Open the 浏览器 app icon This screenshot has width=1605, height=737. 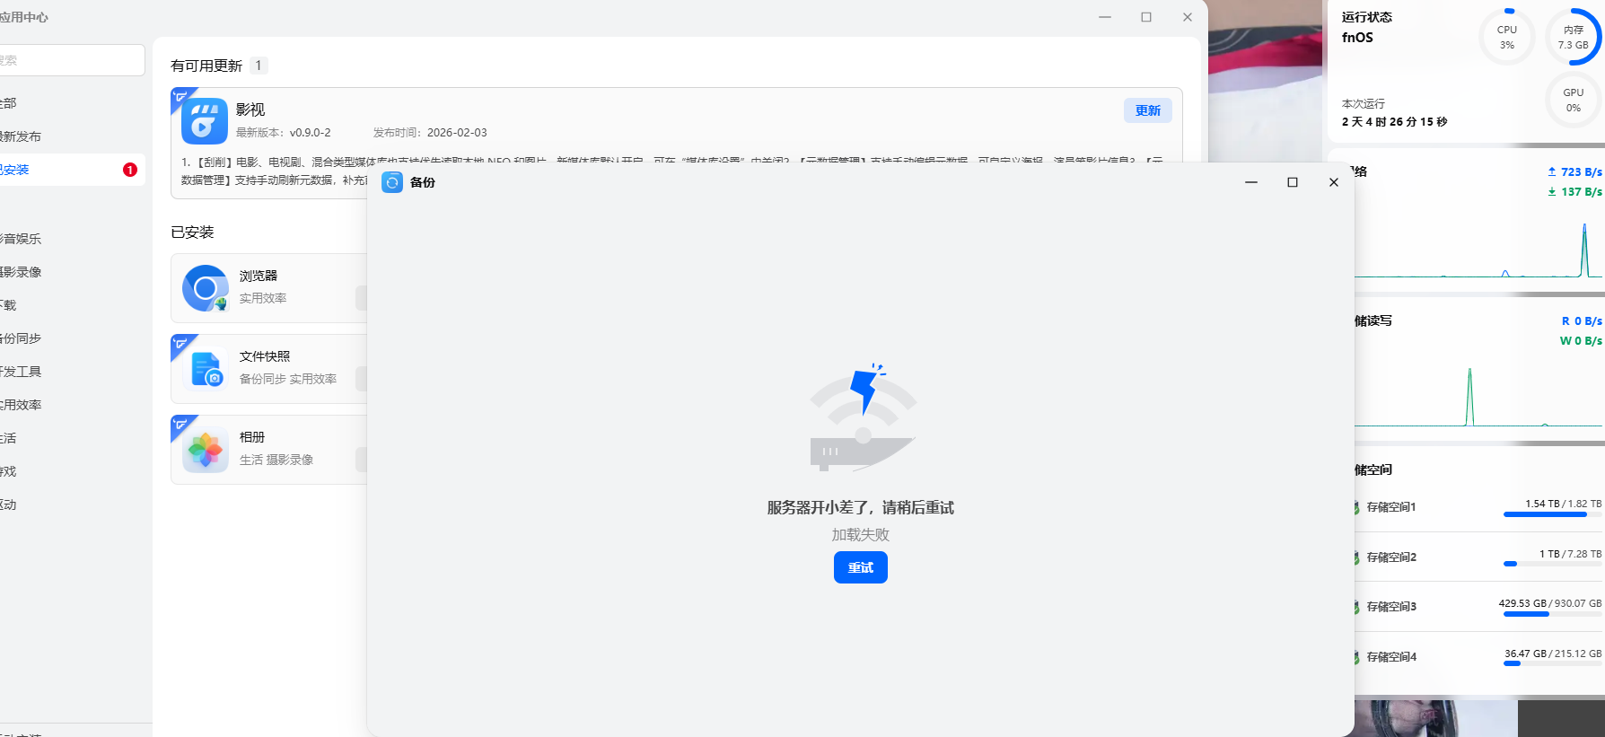206,288
